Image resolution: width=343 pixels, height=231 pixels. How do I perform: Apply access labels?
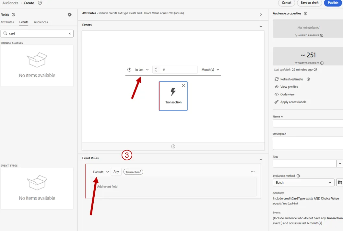pos(290,102)
